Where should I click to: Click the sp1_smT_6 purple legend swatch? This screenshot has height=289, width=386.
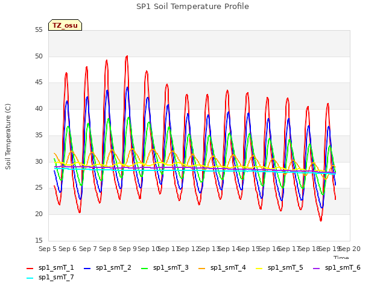tap(316, 269)
